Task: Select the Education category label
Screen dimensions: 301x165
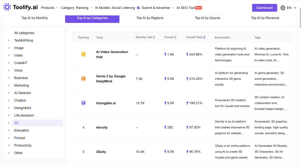Action: click(22, 130)
